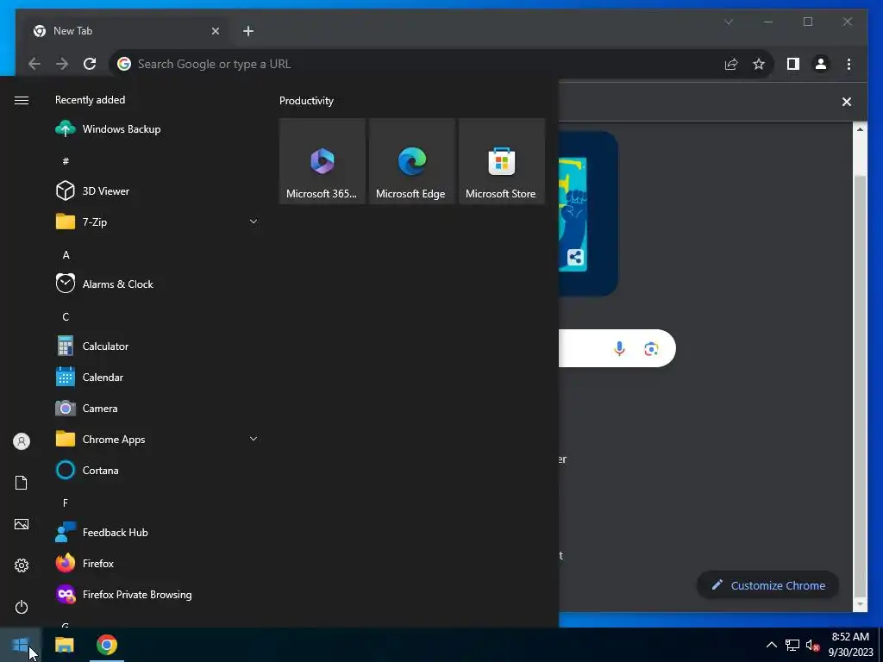
Task: Click the Windows Start button
Action: pos(21,645)
